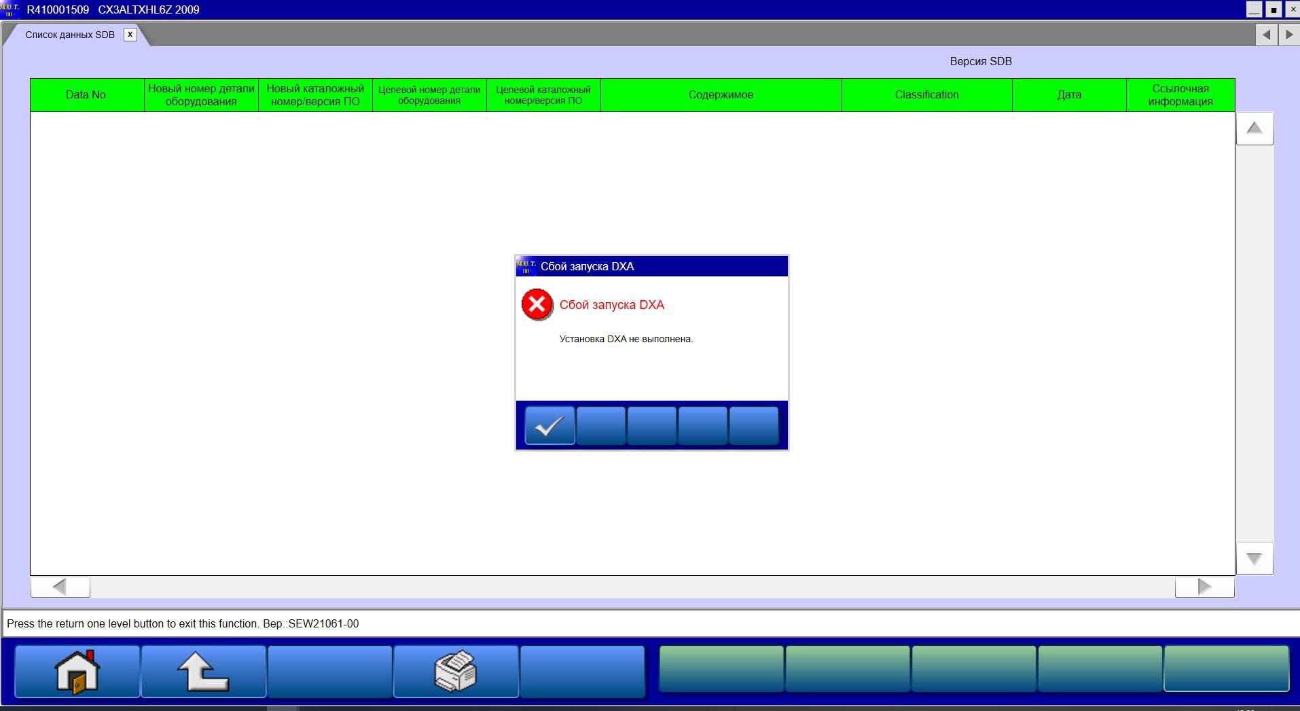Click the 'Содержимое' column header

point(721,95)
